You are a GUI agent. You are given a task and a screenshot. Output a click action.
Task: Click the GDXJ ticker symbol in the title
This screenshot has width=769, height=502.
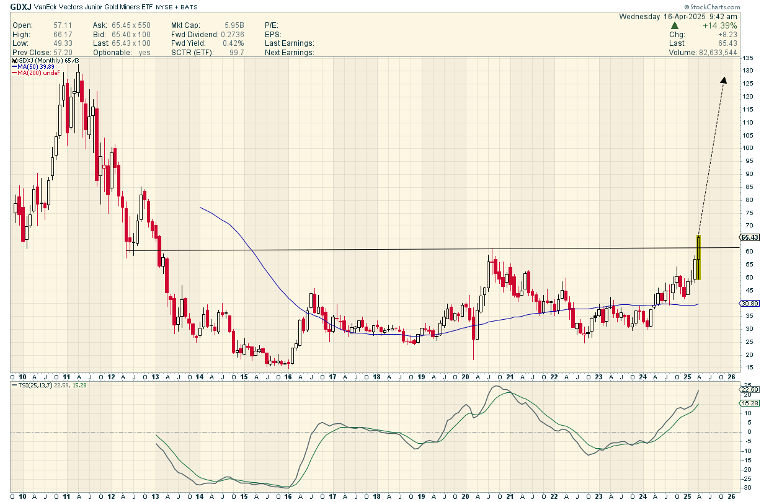click(22, 6)
